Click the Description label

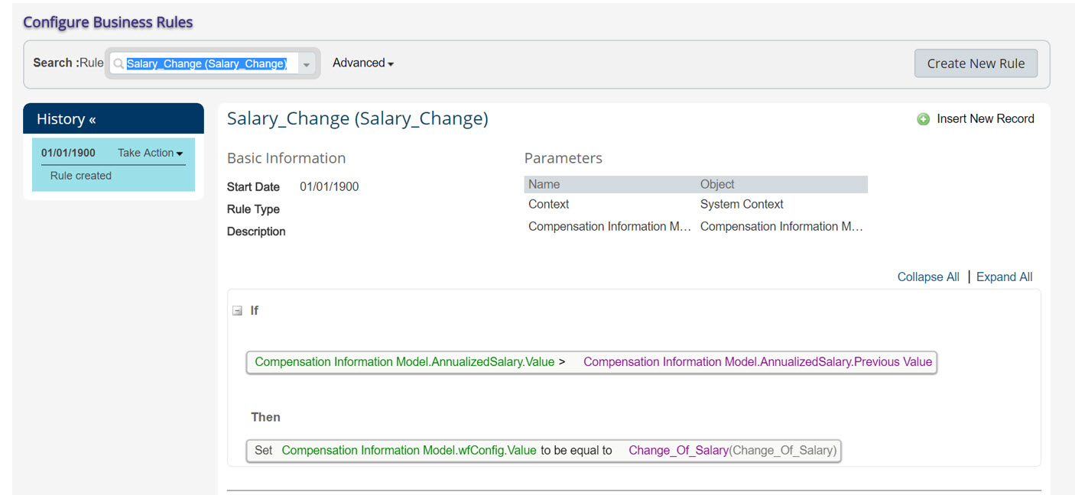coord(256,231)
